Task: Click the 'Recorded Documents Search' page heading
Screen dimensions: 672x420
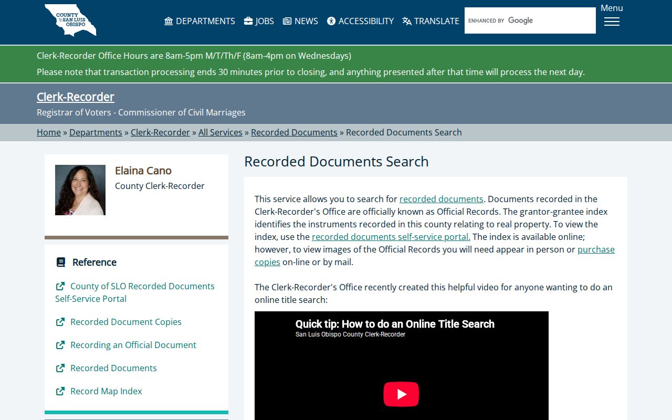Action: 337,161
